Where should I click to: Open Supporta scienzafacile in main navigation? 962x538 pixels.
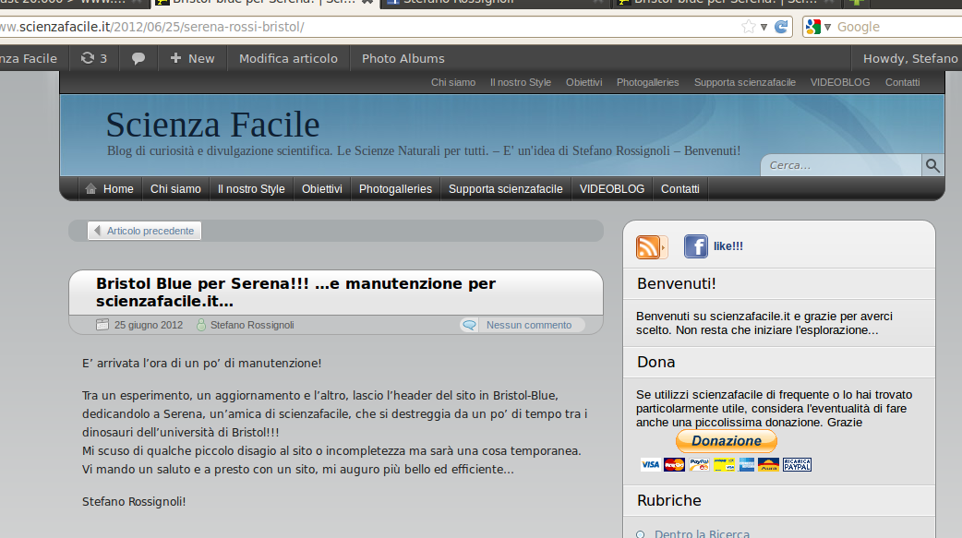(x=506, y=189)
